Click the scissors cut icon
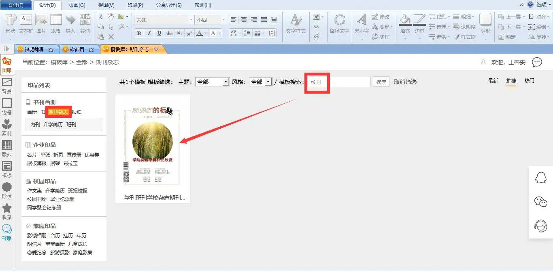 pos(101,17)
